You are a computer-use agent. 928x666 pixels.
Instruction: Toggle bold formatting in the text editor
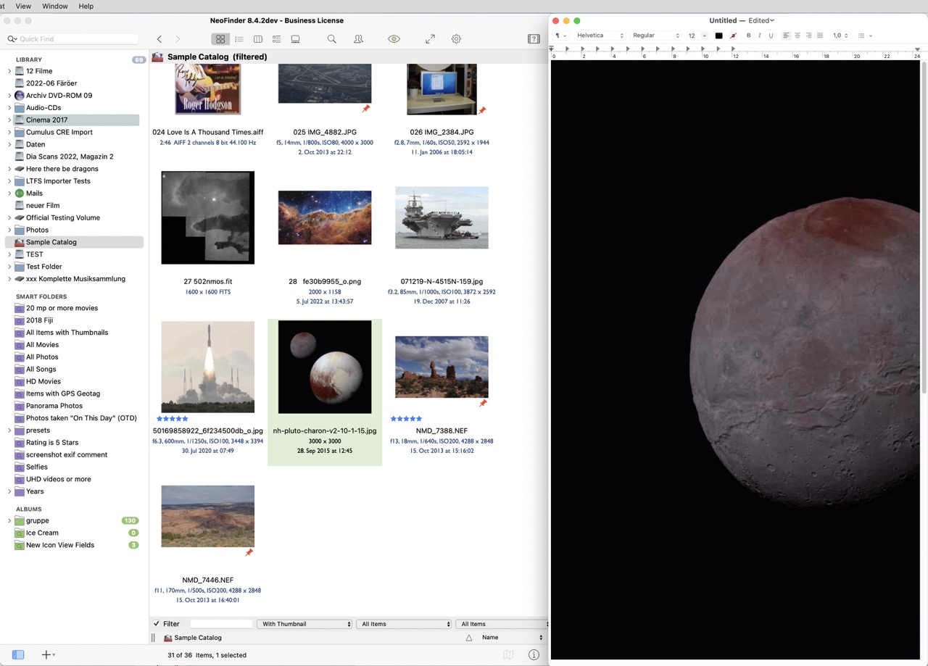[748, 36]
